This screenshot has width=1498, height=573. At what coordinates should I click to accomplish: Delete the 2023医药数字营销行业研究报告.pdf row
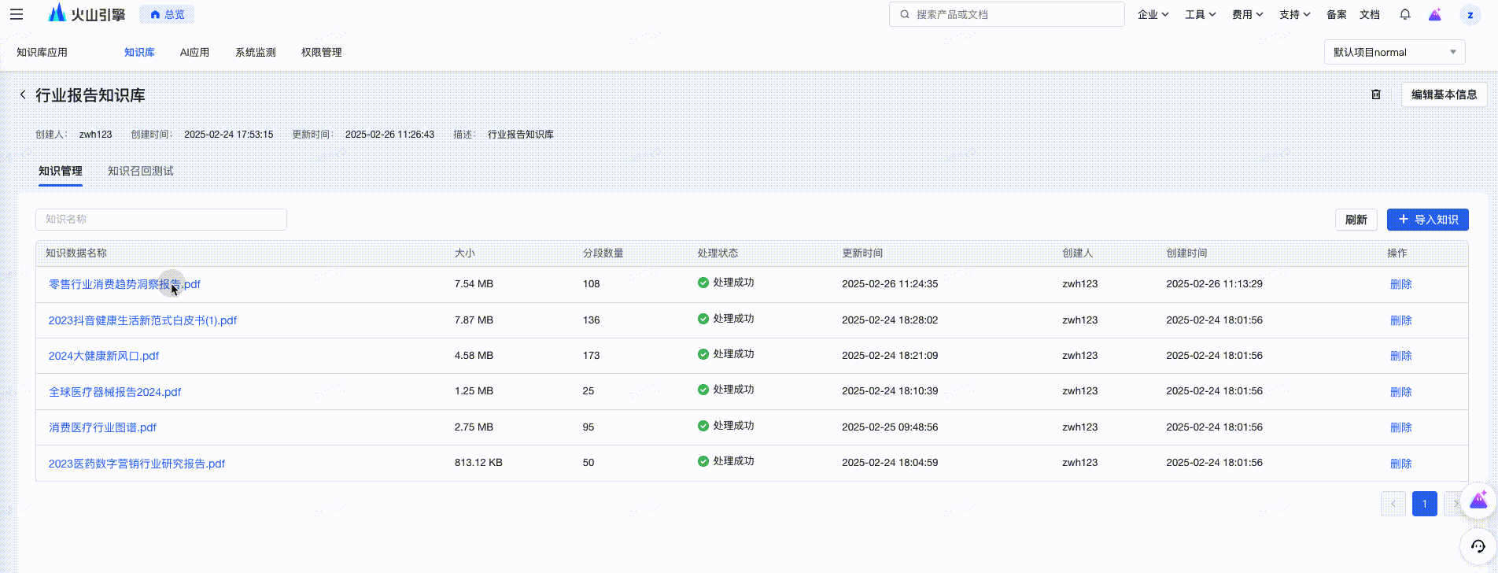pos(1400,464)
